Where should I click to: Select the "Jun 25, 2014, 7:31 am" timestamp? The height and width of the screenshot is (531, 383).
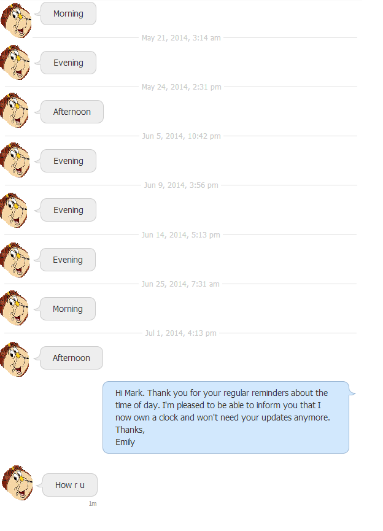180,284
